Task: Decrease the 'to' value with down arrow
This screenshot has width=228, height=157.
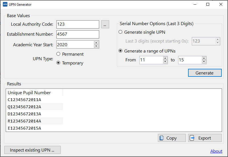Action: 204,62
